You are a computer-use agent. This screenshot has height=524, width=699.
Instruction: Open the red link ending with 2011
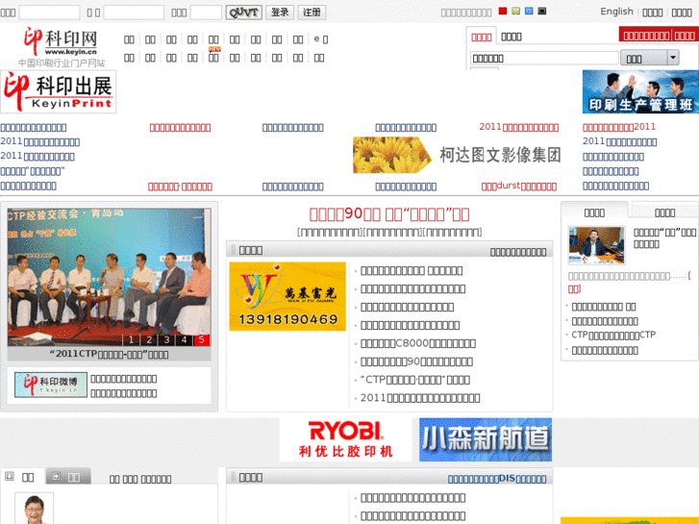(x=619, y=127)
